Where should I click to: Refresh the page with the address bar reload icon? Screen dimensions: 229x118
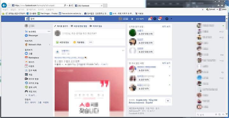pyautogui.click(x=72, y=5)
